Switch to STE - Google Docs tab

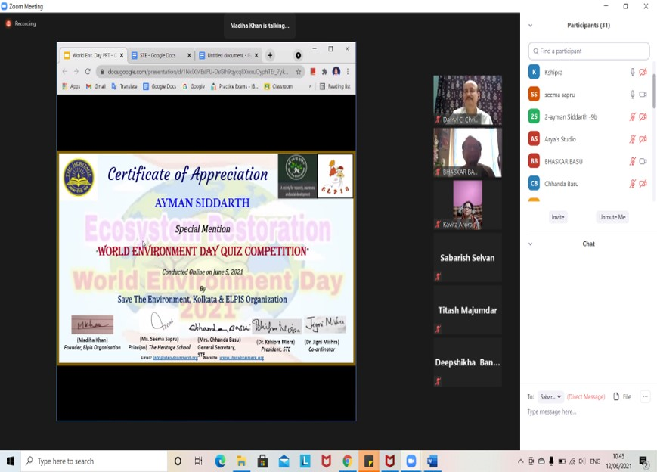[160, 55]
